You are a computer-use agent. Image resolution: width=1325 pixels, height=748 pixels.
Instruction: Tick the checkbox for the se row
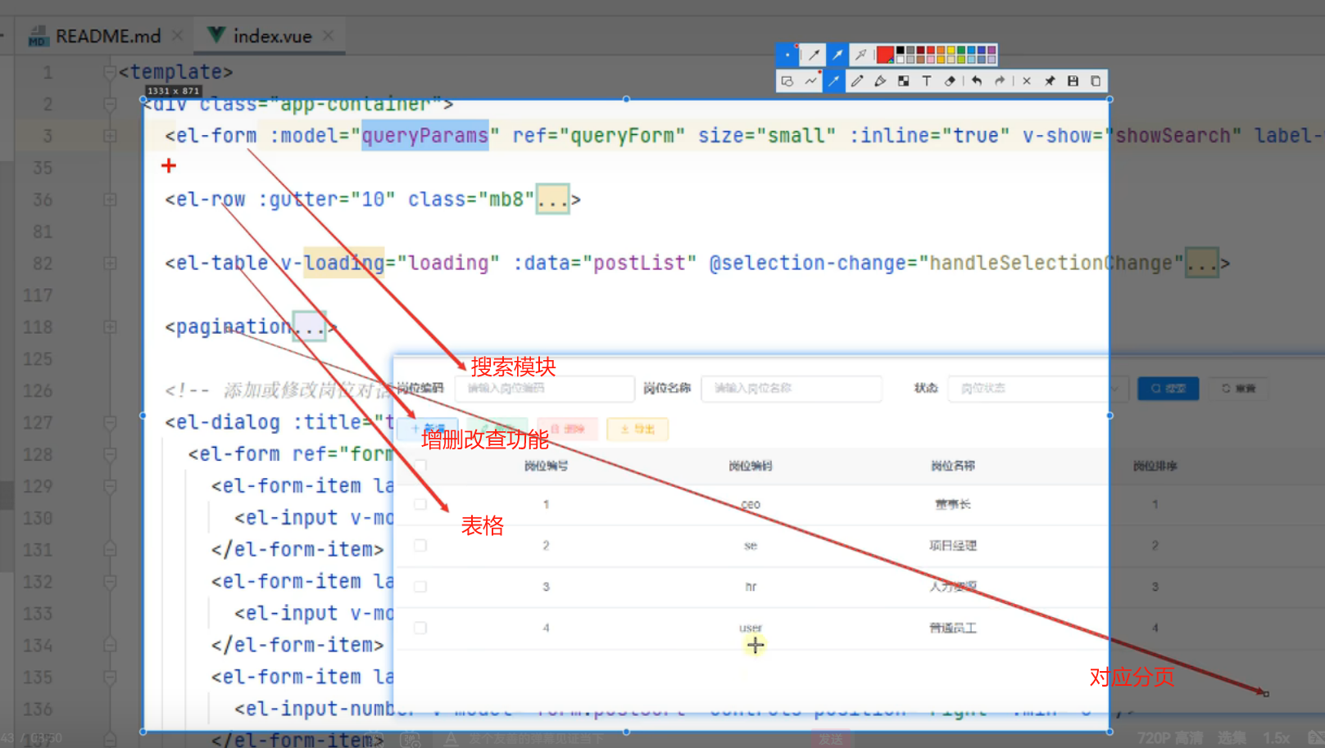420,545
